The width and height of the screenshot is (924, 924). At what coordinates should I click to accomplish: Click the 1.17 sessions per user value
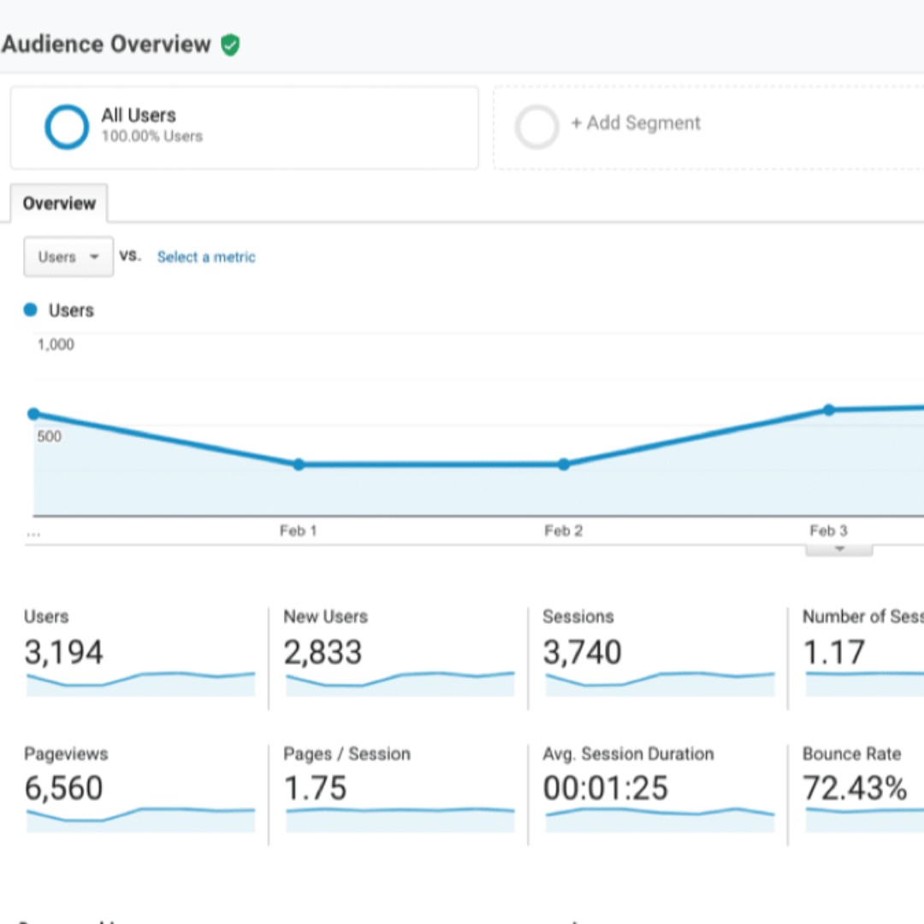[x=834, y=652]
